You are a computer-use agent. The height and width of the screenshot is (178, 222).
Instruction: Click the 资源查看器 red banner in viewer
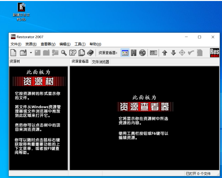pyautogui.click(x=145, y=107)
